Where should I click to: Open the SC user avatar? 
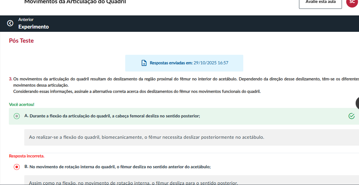coord(352,2)
